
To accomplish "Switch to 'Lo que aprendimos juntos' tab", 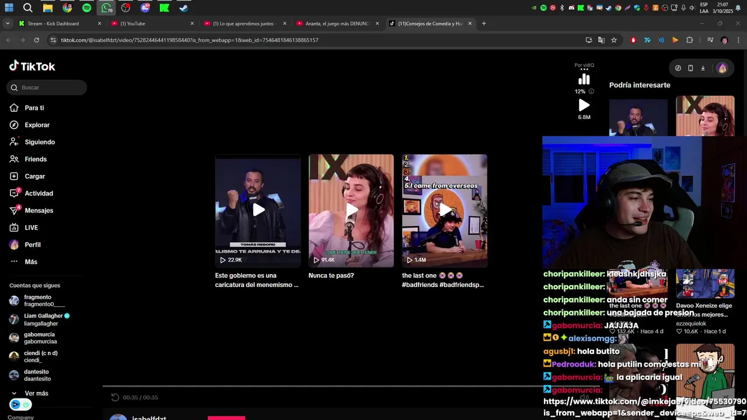I will click(243, 24).
